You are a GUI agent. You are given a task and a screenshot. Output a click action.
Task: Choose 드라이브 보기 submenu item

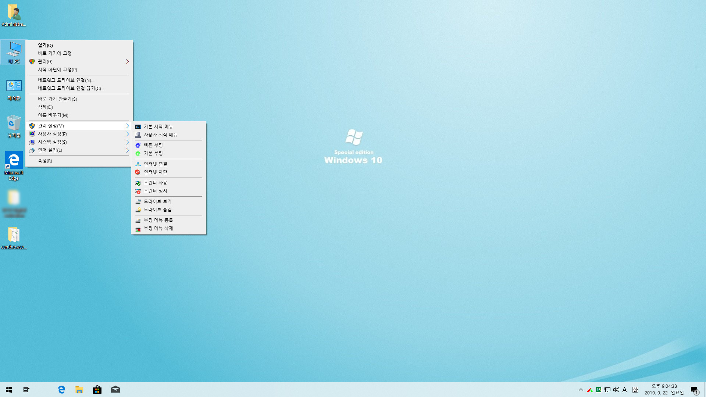(168, 201)
